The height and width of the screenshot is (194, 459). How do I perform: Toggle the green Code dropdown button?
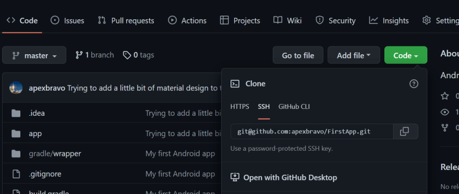[x=406, y=55]
